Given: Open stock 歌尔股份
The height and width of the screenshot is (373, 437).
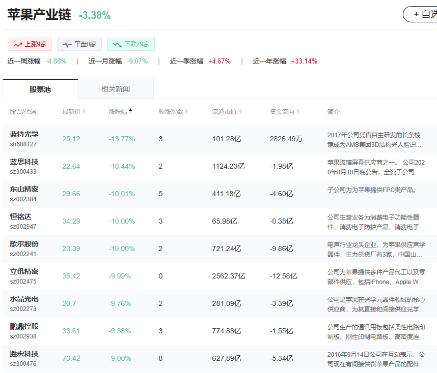Looking at the screenshot, I should point(24,244).
